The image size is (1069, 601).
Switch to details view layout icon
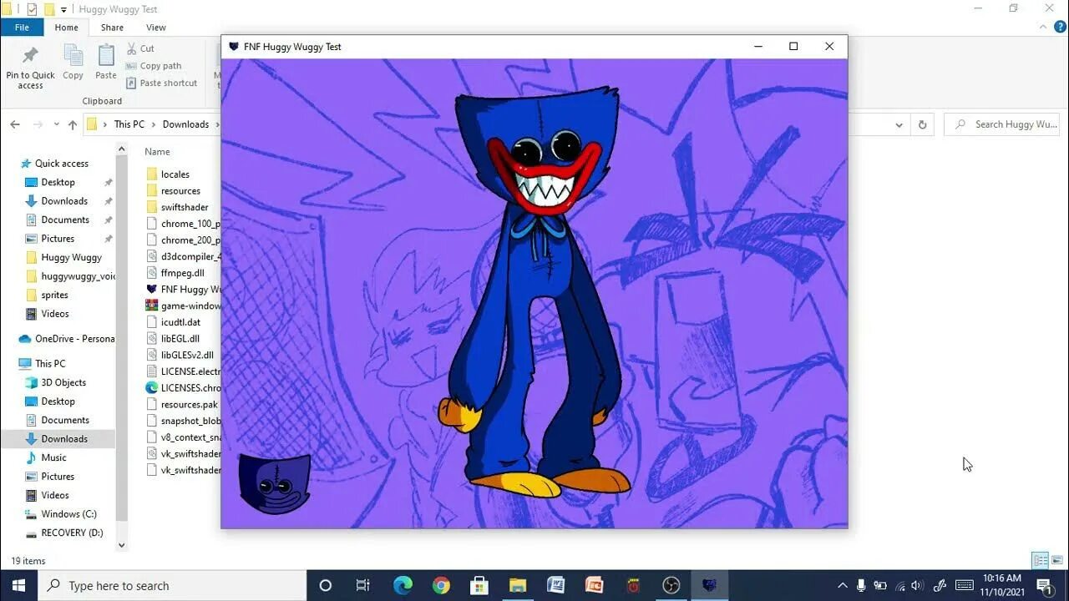click(x=1040, y=560)
